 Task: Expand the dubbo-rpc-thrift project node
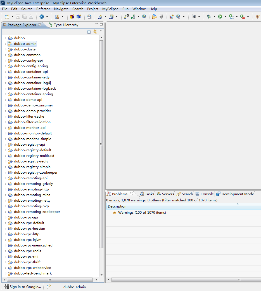click(5, 262)
